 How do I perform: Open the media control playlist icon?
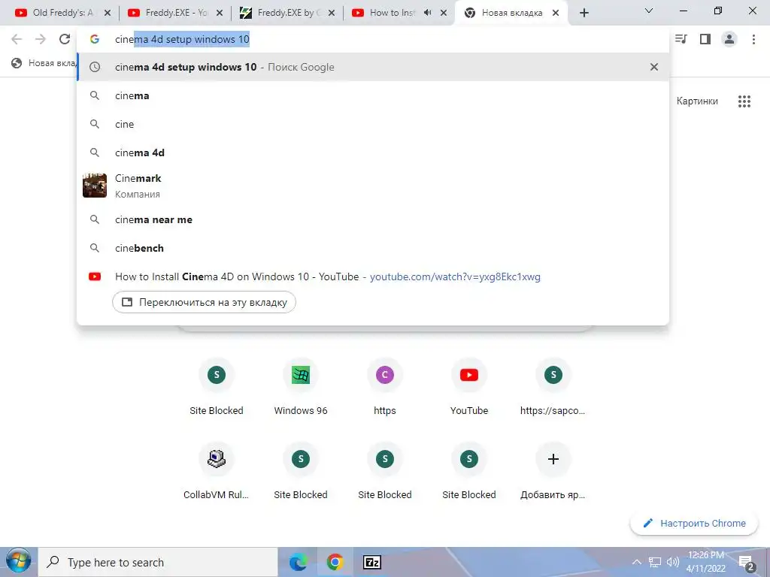pyautogui.click(x=681, y=39)
